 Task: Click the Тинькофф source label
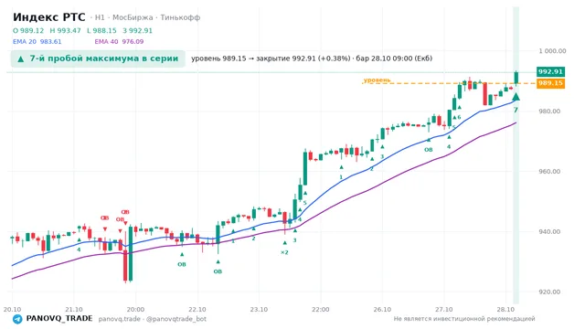click(x=180, y=17)
